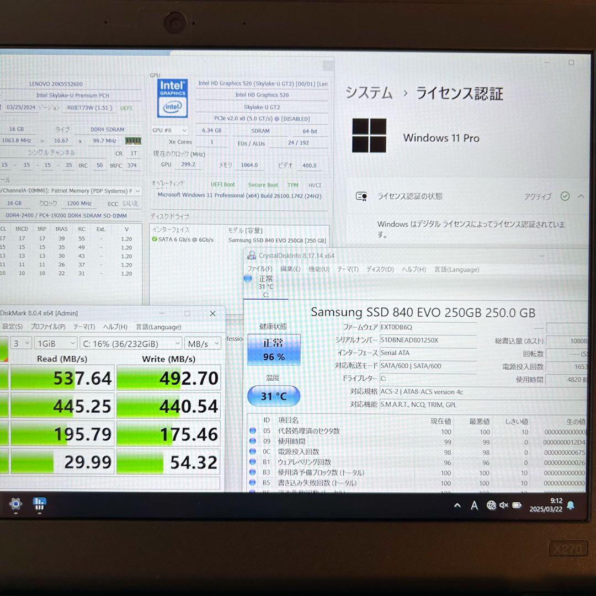Click the blue status circle on SMART row 05
Screen dimensions: 596x596
click(x=252, y=430)
